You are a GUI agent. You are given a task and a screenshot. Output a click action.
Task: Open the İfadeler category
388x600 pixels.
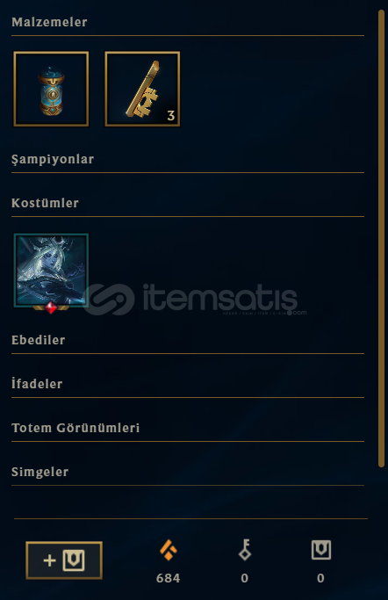(x=37, y=383)
